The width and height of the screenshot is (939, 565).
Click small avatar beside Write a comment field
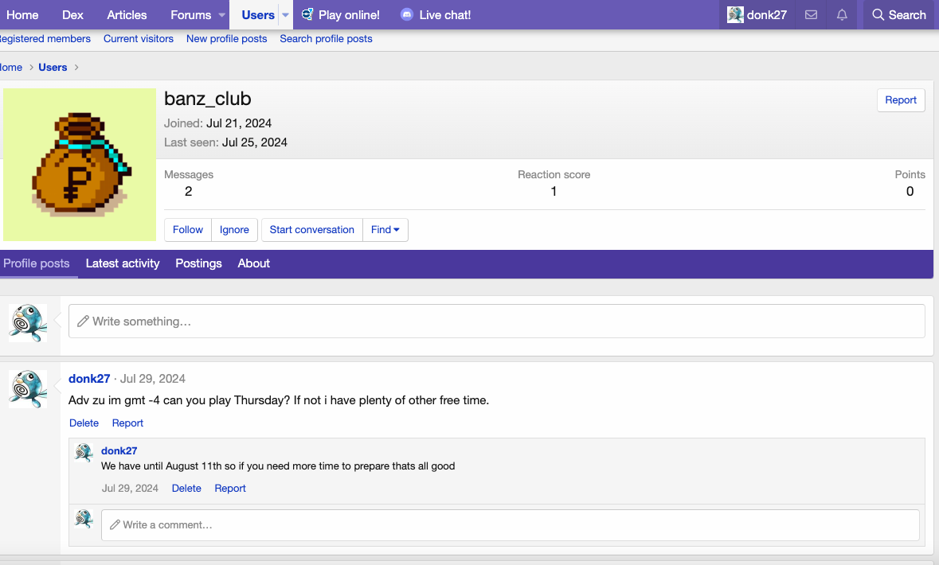coord(84,518)
